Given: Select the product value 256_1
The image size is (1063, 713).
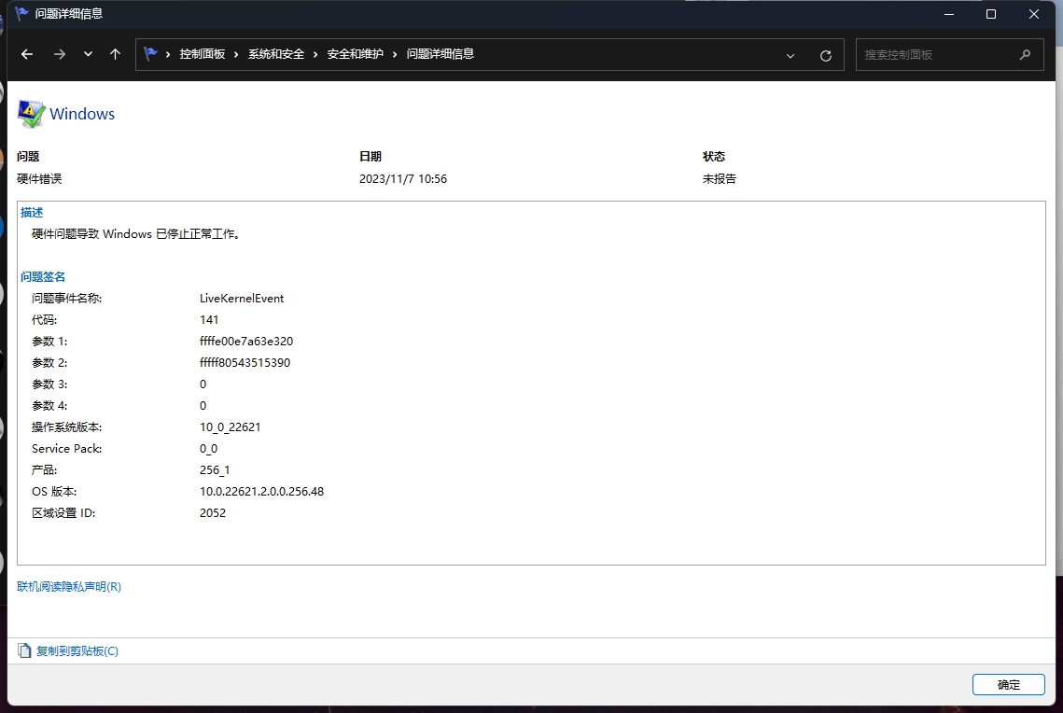Looking at the screenshot, I should 215,470.
